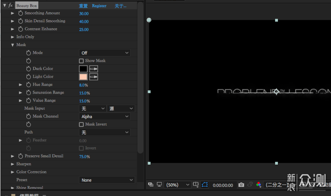Open the Path dropdown
The image size is (331, 196).
tap(105, 132)
